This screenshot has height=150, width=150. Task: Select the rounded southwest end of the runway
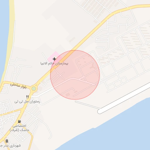[100, 112]
